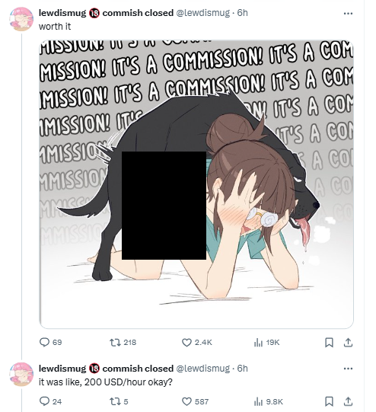The image size is (376, 412).
Task: Open the 6h timestamp on second tweet
Action: click(242, 369)
